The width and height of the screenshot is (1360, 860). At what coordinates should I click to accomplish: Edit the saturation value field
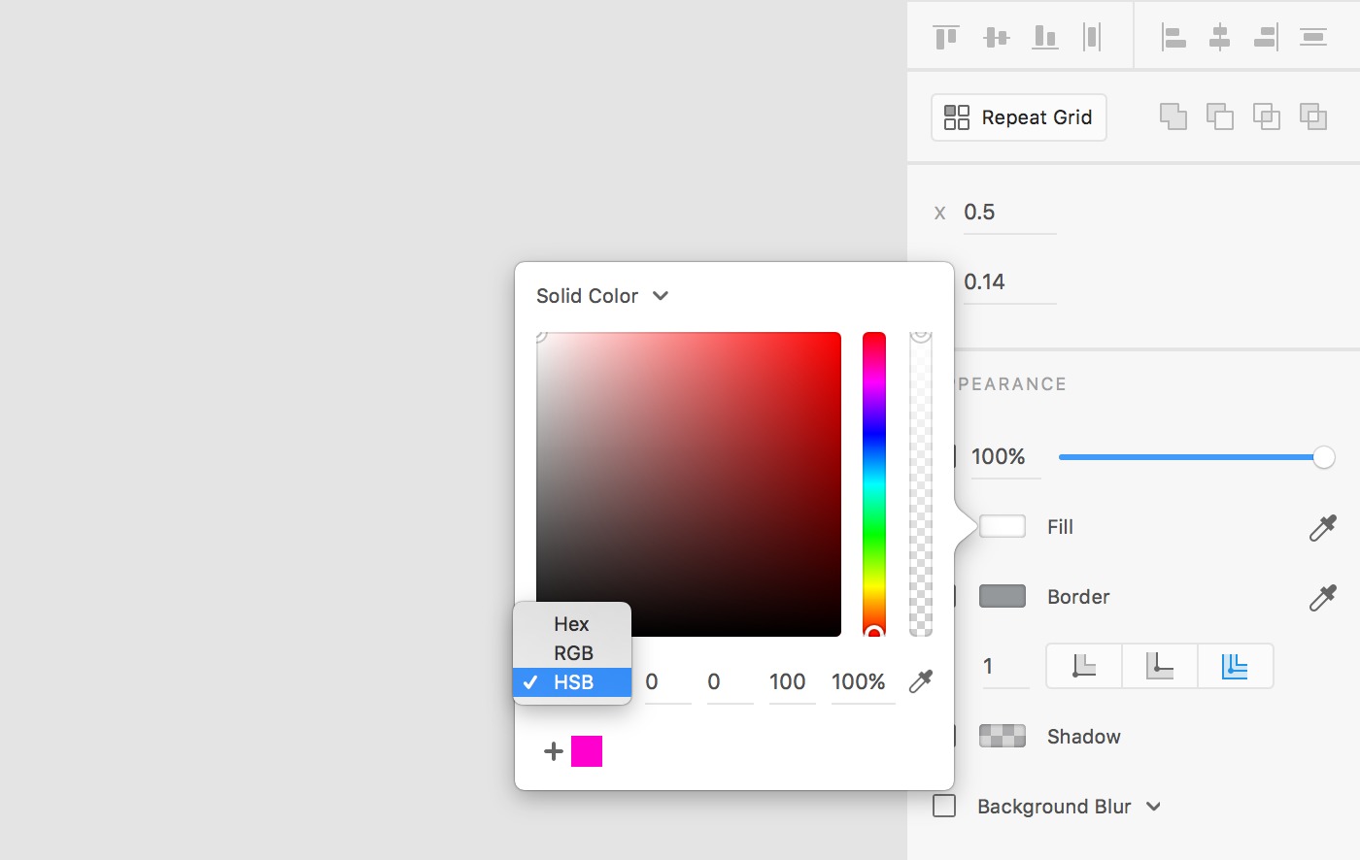(730, 682)
